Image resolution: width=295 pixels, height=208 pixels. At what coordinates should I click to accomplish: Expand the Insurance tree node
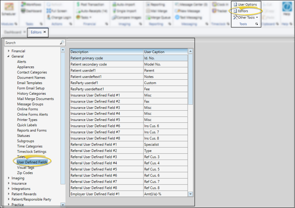[x=9, y=183]
